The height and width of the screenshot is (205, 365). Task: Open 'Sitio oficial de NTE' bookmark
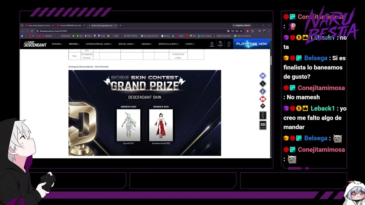coord(150,36)
